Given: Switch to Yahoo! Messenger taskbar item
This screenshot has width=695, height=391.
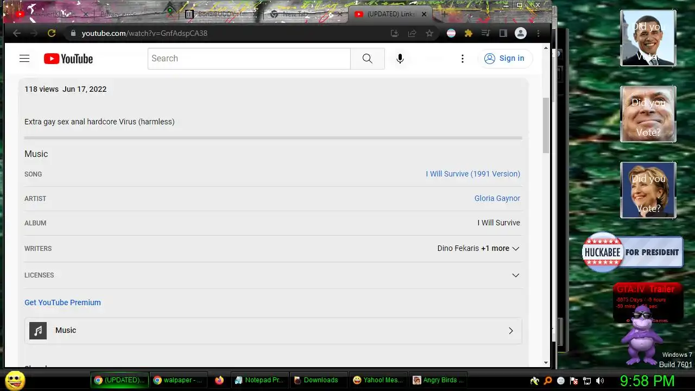Looking at the screenshot, I should click(378, 380).
